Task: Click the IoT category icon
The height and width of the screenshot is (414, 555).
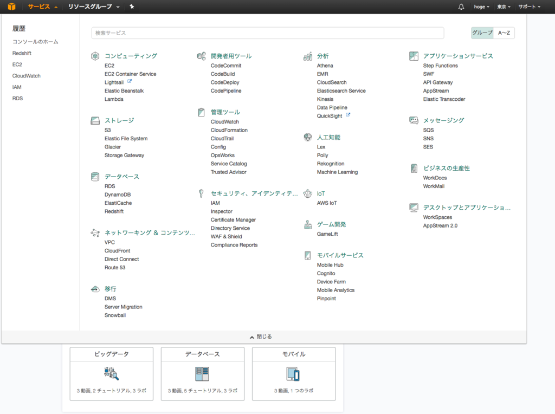Action: click(x=308, y=193)
